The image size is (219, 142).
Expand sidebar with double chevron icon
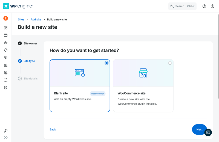[6, 138]
